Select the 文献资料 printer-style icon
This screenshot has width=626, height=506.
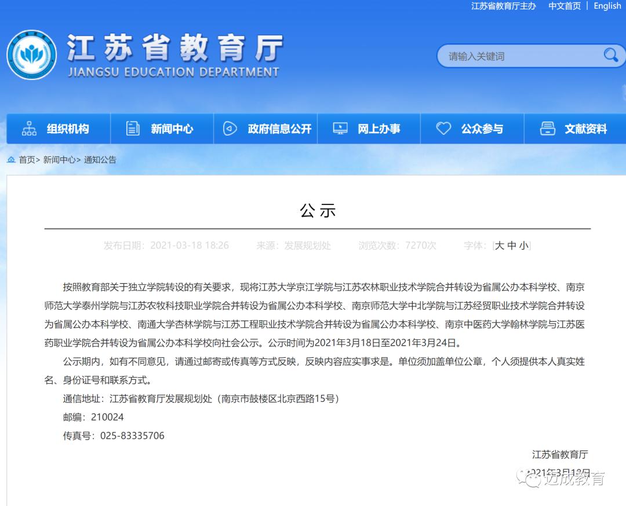(x=547, y=129)
